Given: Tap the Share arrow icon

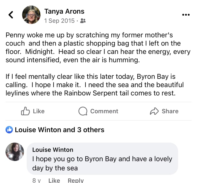Looking at the screenshot, I should coord(155,111).
